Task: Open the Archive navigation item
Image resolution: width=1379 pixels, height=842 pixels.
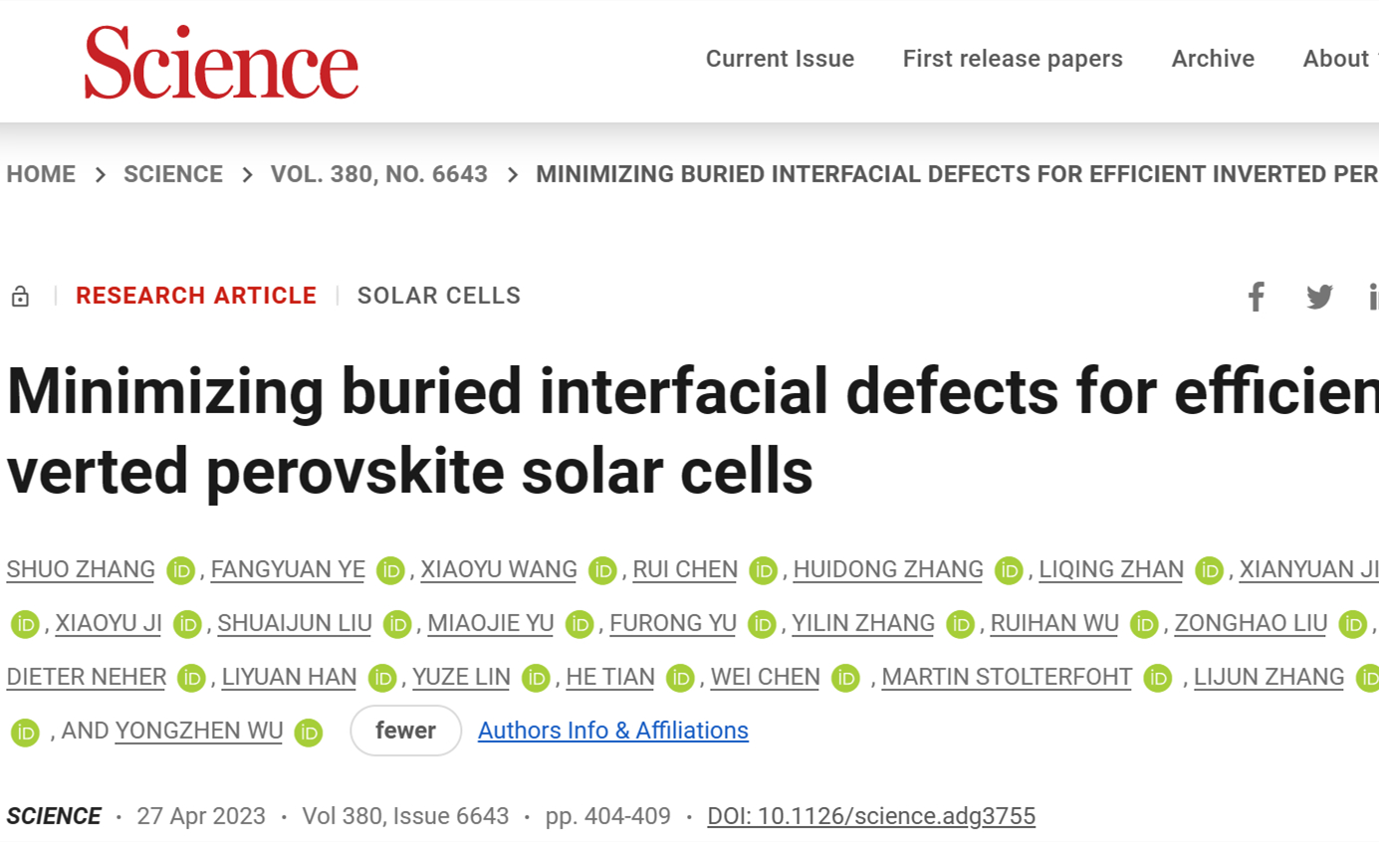Action: tap(1213, 59)
